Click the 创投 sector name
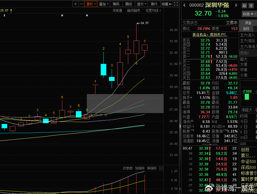 coord(245,150)
